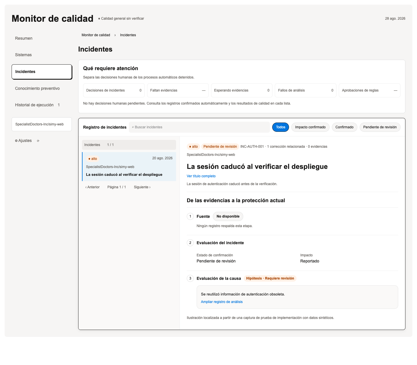The width and height of the screenshot is (417, 365).
Task: Click the Hipótesis · Requiere revisión badge
Action: (270, 278)
